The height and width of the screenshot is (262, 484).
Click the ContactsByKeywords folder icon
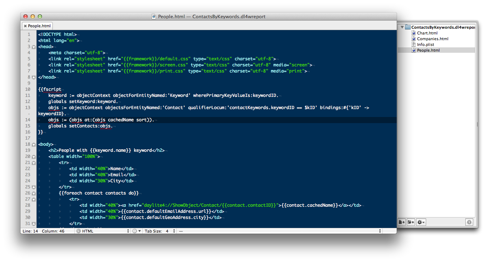point(407,27)
